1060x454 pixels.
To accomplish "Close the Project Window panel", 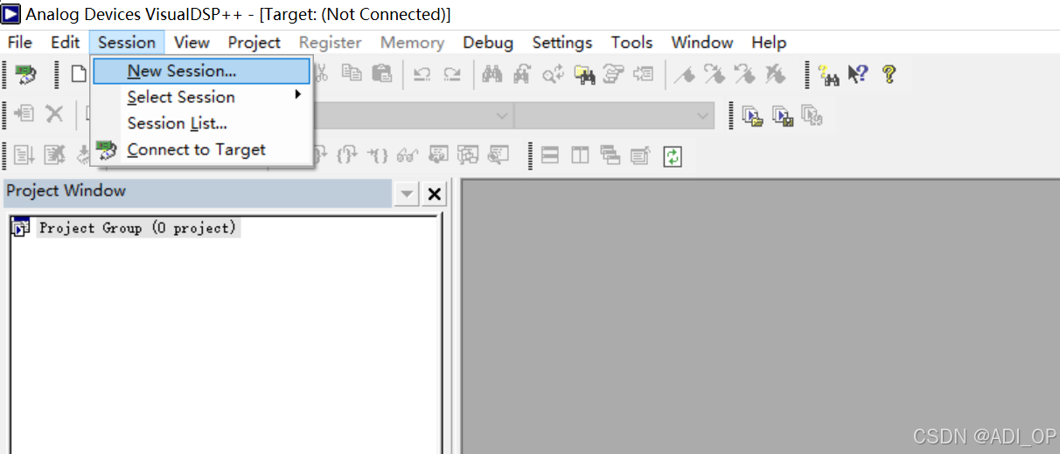I will pos(435,194).
